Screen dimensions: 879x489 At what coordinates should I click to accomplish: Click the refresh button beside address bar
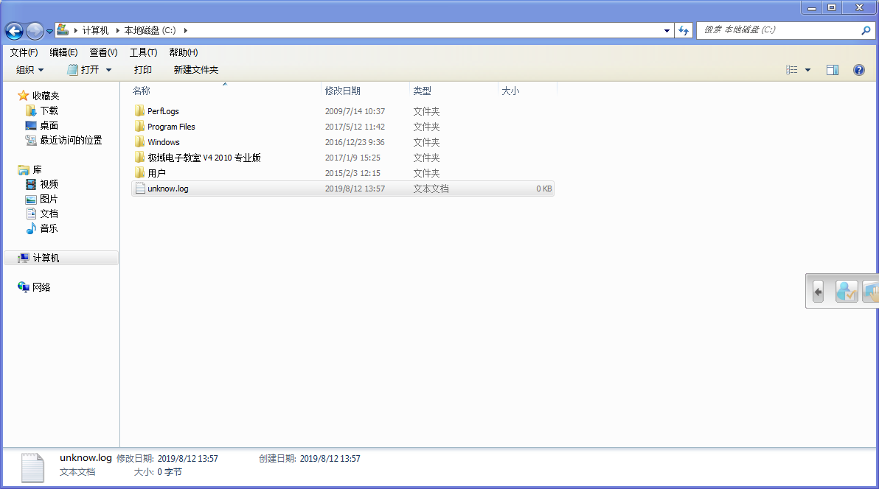coord(684,30)
